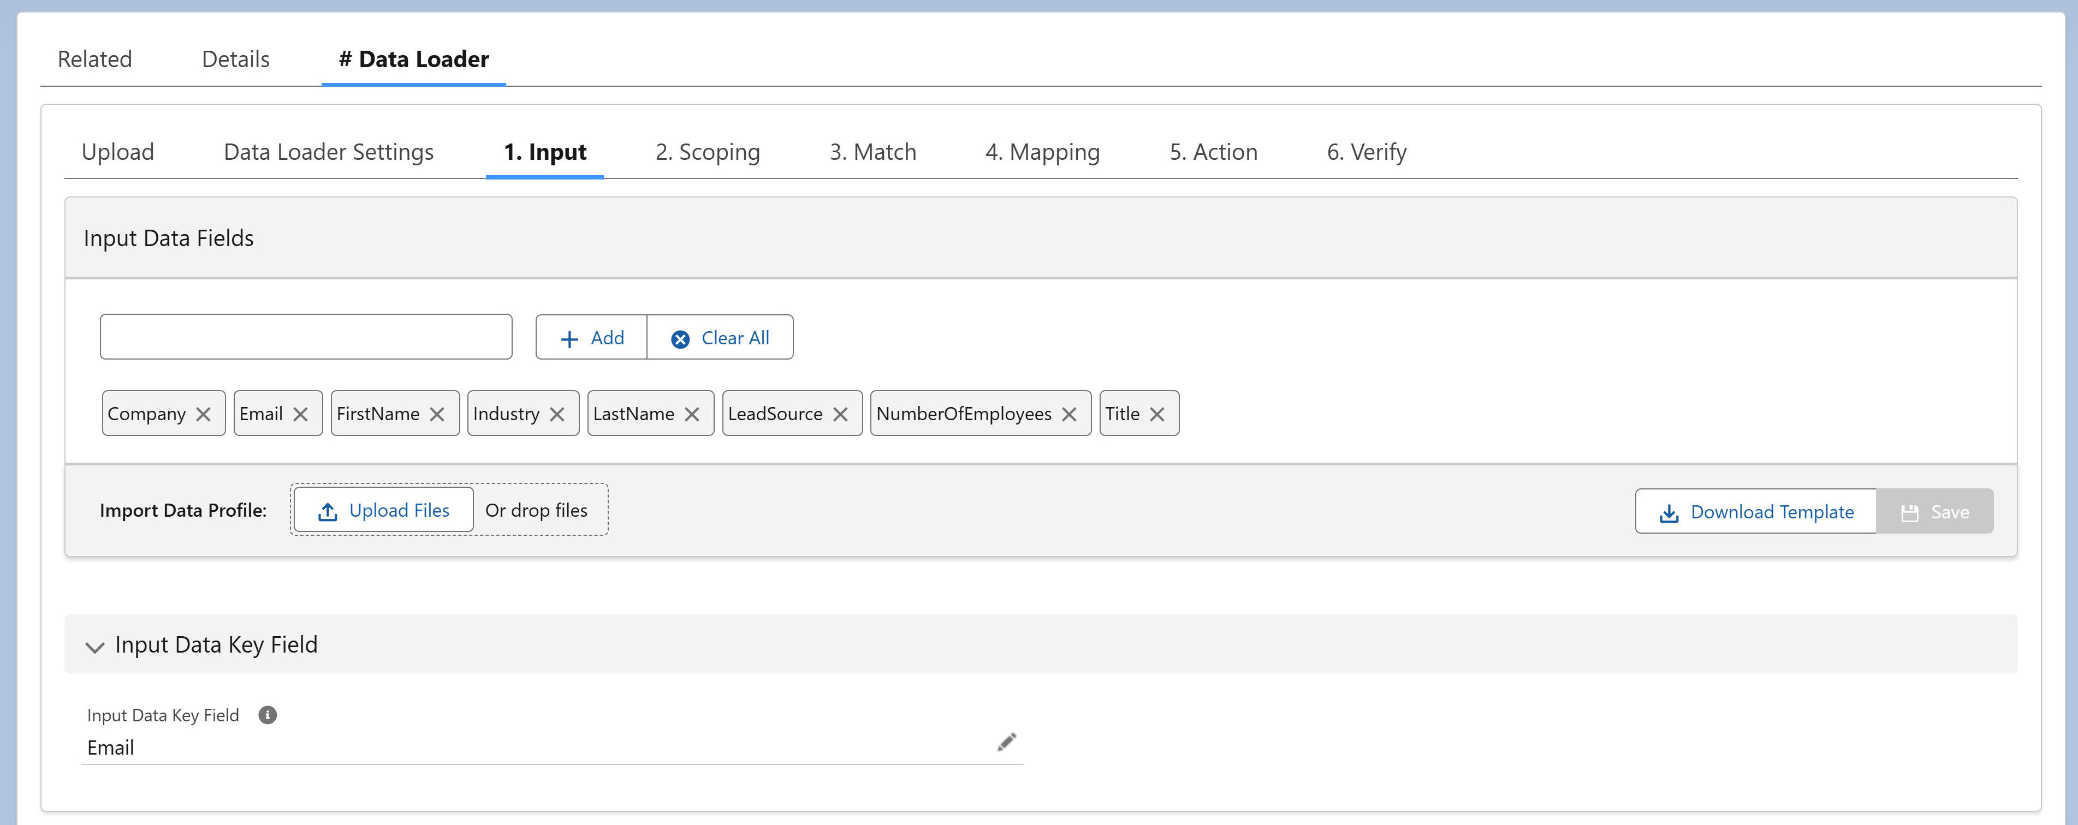Viewport: 2078px width, 825px height.
Task: Collapse the Input Data Key Field section
Action: click(x=95, y=647)
